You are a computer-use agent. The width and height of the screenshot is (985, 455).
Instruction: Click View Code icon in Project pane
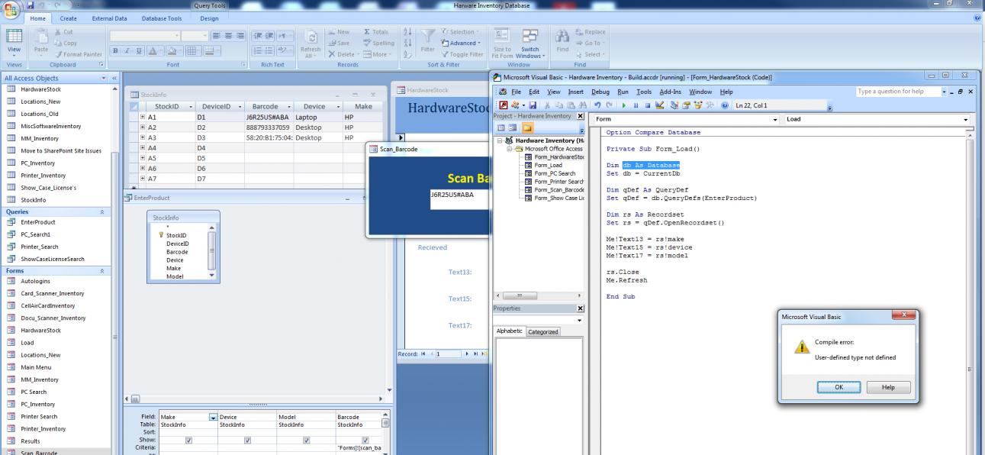[x=501, y=128]
